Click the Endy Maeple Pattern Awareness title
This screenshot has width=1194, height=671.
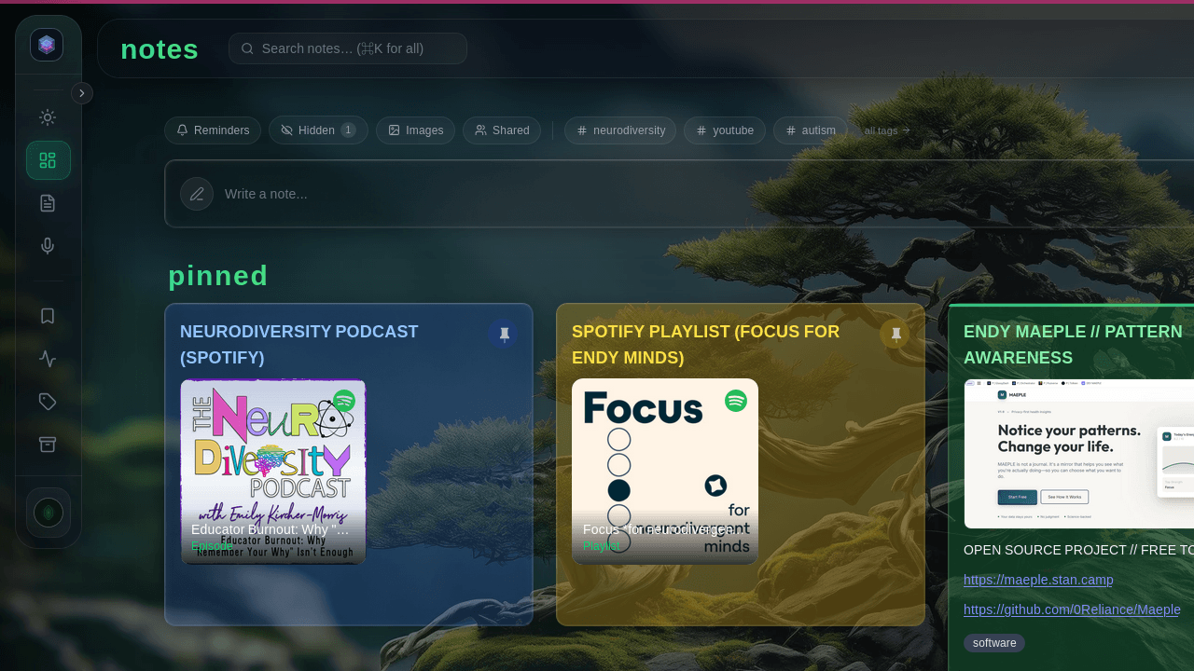1074,345
